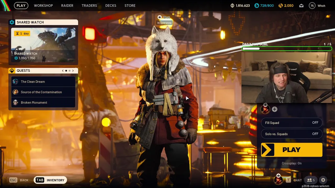This screenshot has width=335, height=188.
Task: Toggle Fill Squad option
Action: [292, 123]
